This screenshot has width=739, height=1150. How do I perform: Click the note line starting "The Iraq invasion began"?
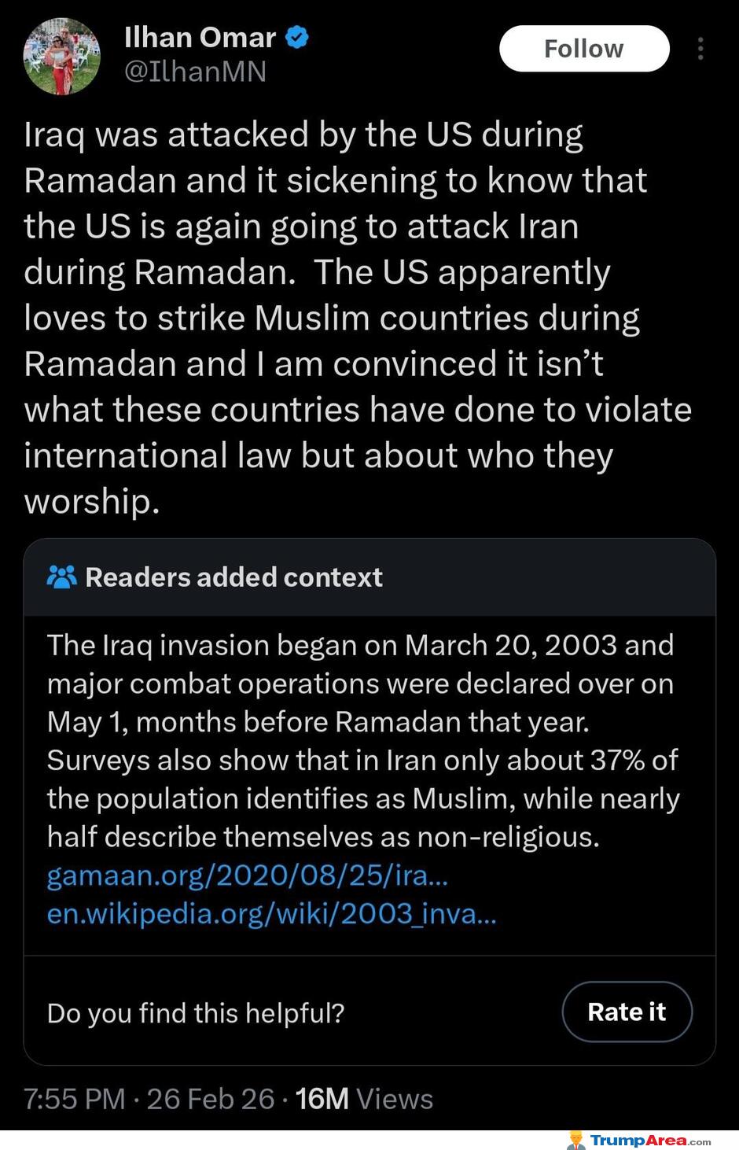pyautogui.click(x=360, y=645)
